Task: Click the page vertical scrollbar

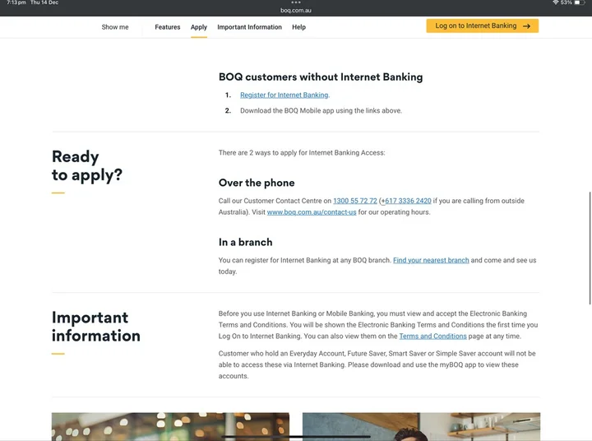Action: (590, 248)
